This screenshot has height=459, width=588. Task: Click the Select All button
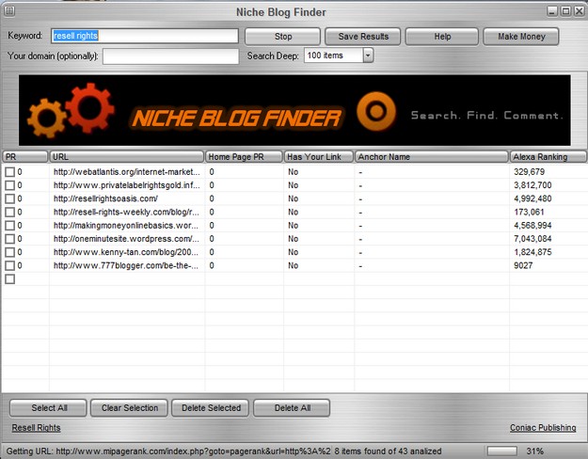point(48,408)
